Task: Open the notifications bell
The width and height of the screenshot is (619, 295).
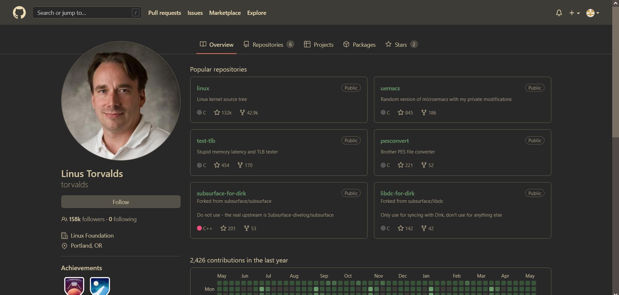Action: (559, 13)
